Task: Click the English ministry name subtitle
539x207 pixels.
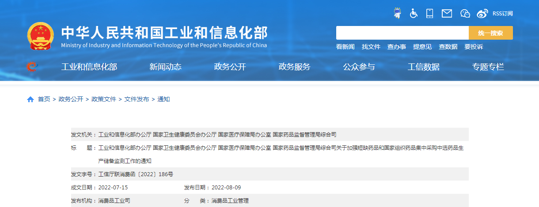Action: point(164,45)
